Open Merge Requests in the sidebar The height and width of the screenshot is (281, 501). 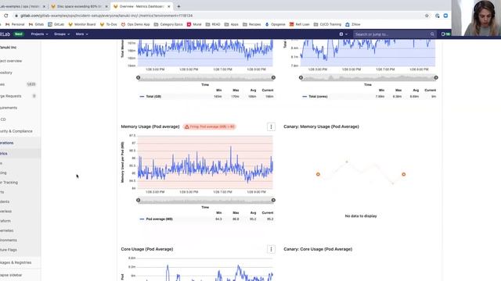(10, 96)
